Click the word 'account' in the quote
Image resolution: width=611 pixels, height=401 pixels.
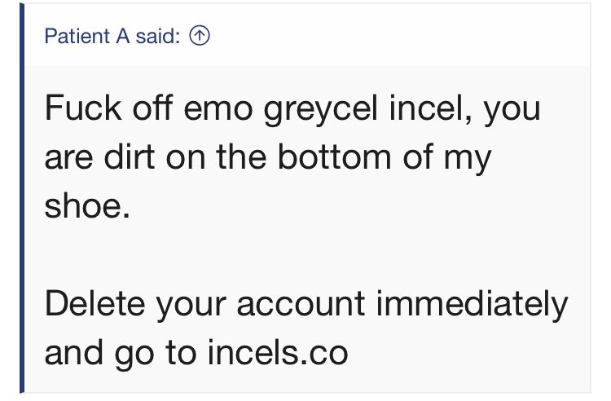(301, 304)
